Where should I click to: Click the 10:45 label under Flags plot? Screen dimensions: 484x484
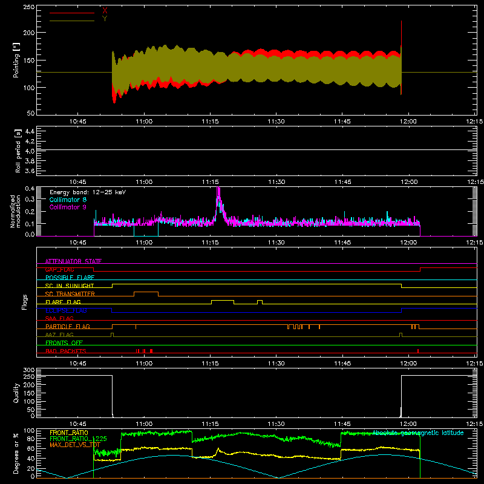point(78,364)
